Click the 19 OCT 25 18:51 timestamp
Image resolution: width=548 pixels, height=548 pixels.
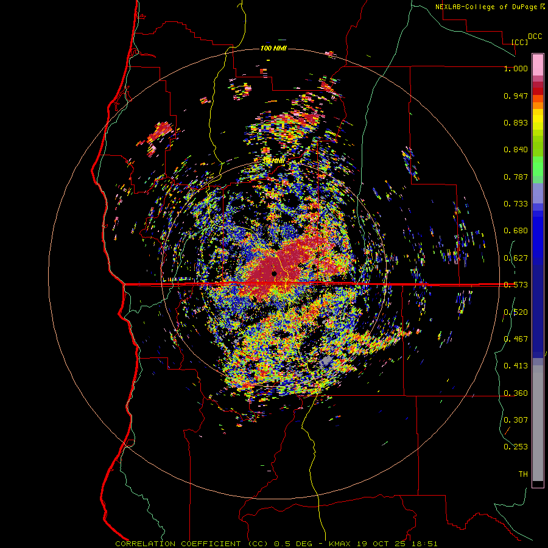[397, 544]
